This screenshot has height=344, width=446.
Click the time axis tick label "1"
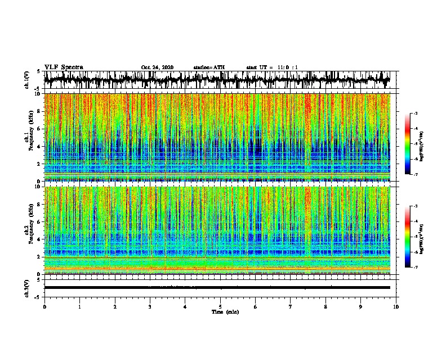pos(79,307)
